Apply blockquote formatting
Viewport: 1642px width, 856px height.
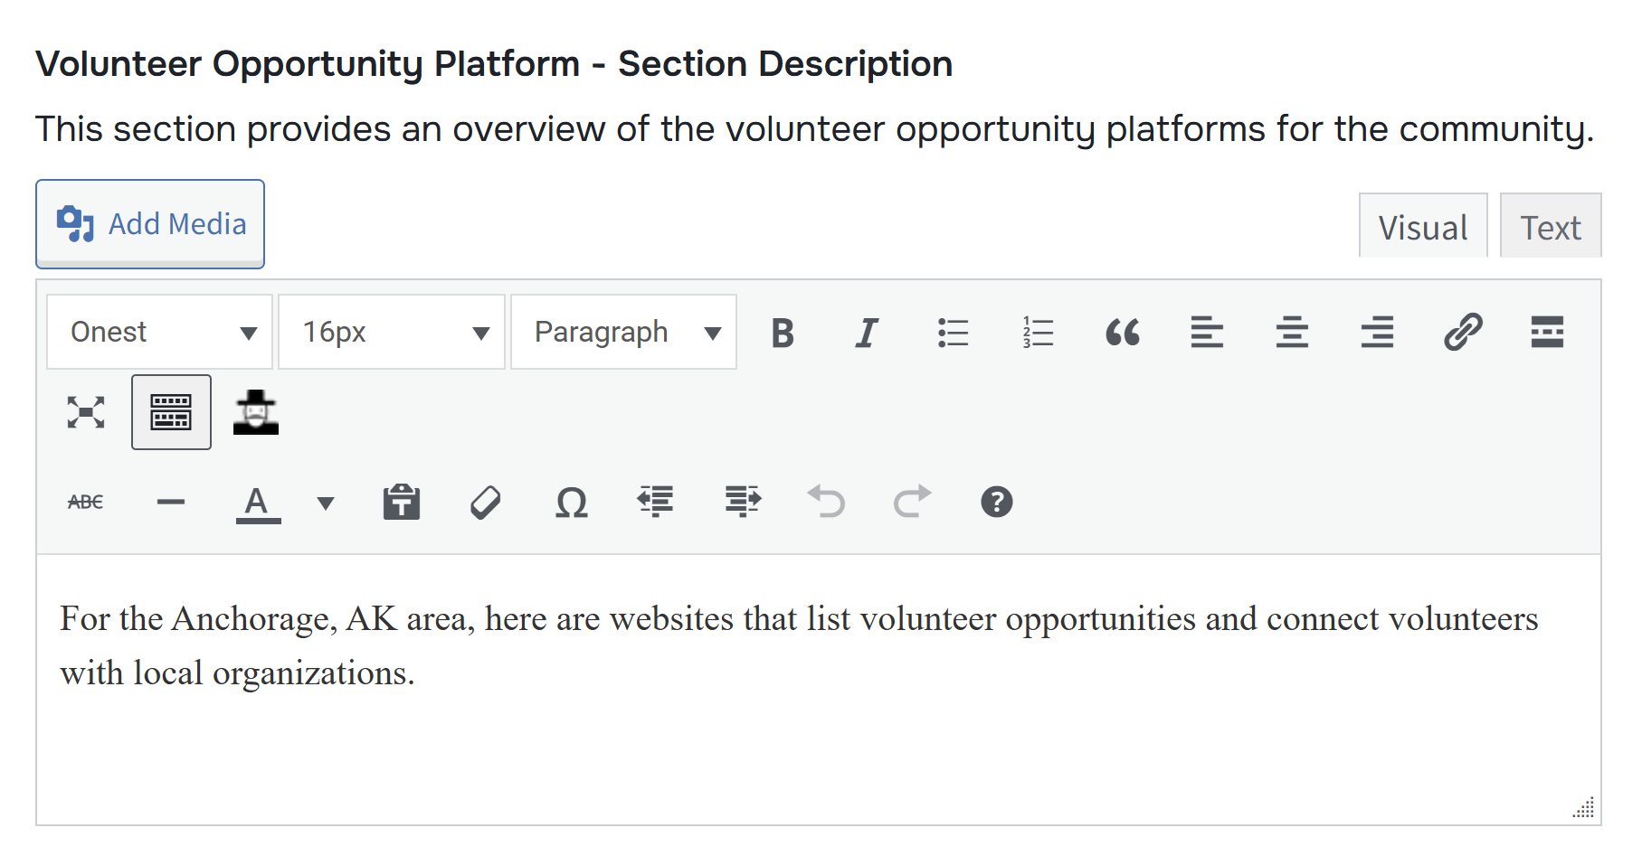coord(1123,333)
